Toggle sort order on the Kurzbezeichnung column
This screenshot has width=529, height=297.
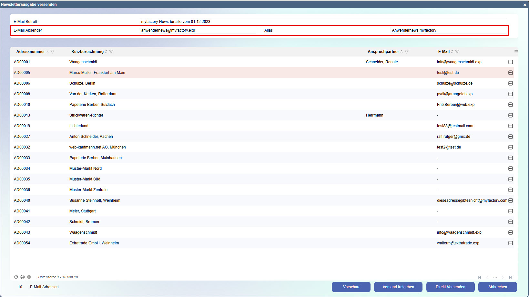coord(106,52)
